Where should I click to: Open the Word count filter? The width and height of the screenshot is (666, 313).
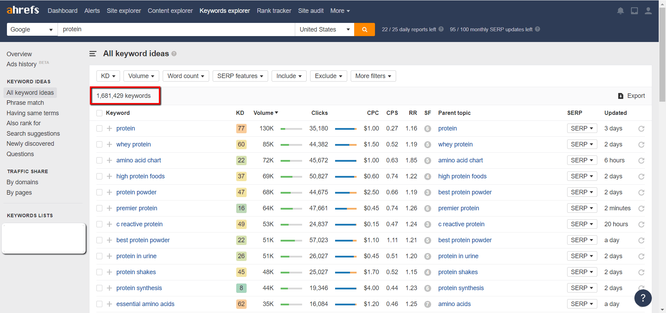pyautogui.click(x=186, y=76)
